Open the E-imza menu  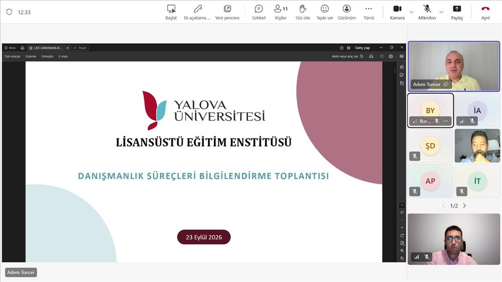pyautogui.click(x=63, y=56)
